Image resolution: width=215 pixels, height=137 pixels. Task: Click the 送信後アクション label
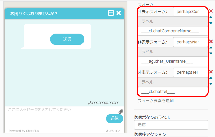click(x=150, y=134)
